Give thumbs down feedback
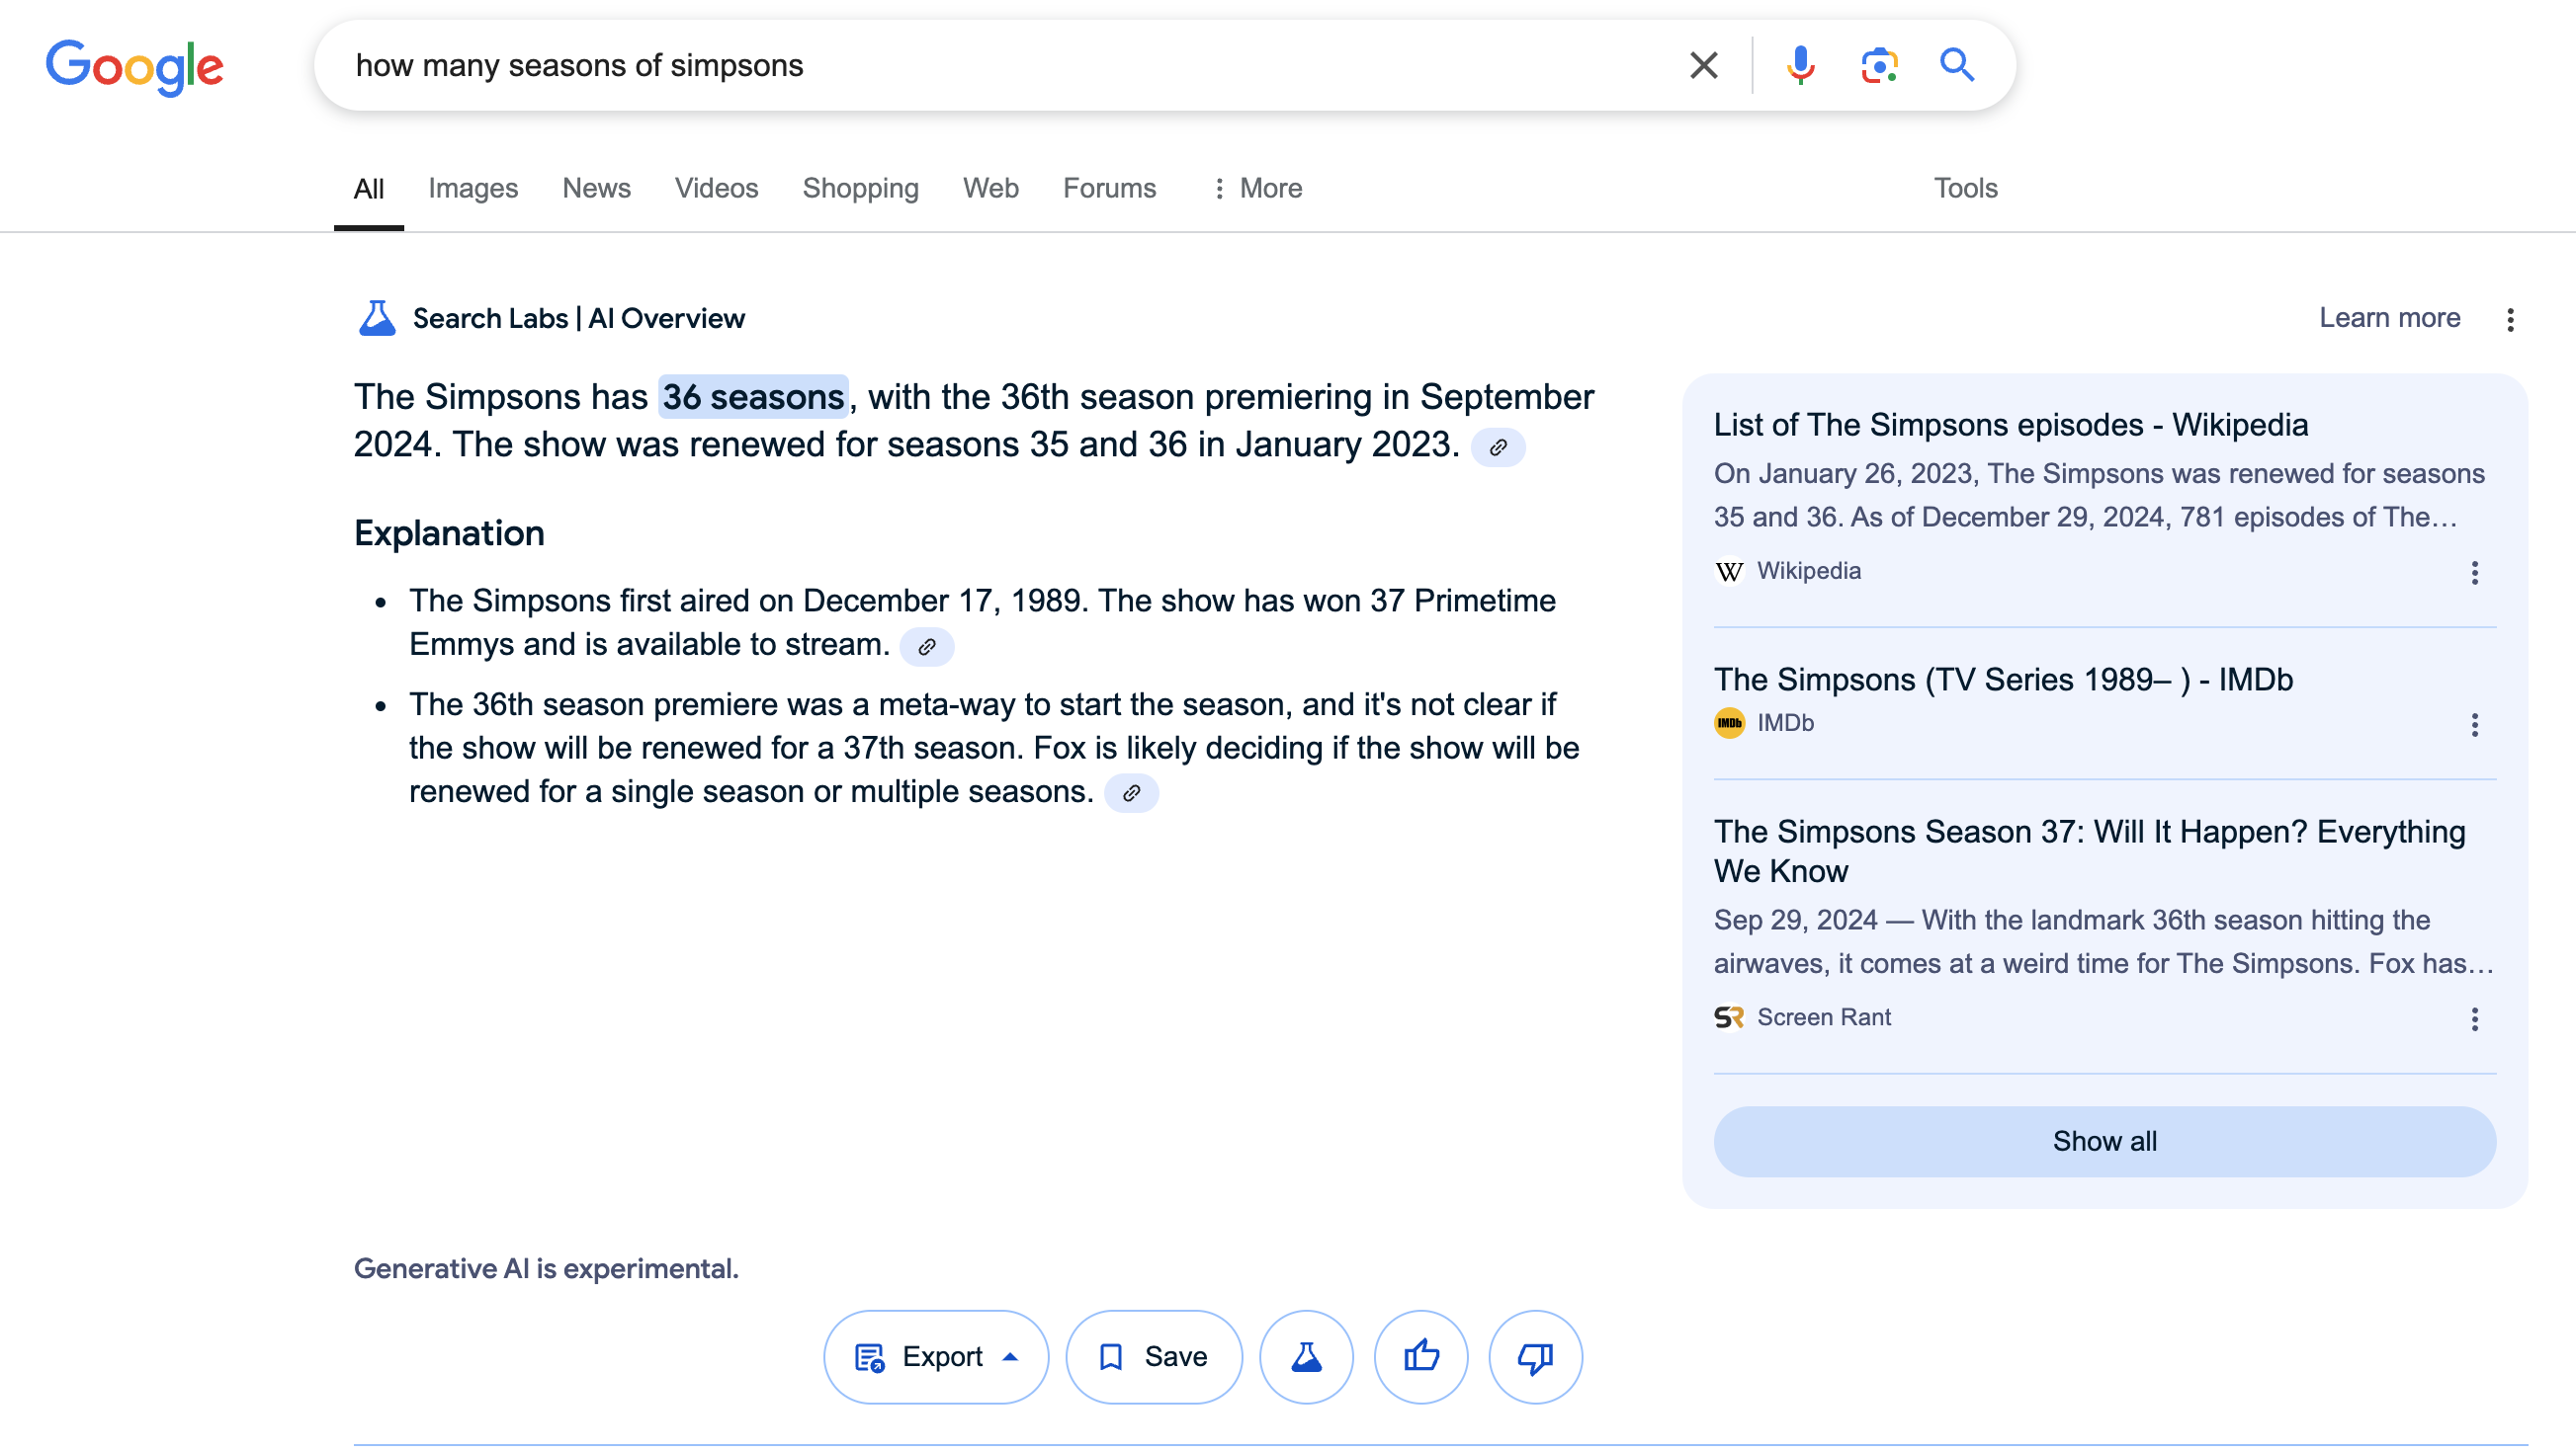This screenshot has width=2576, height=1452. click(x=1534, y=1356)
